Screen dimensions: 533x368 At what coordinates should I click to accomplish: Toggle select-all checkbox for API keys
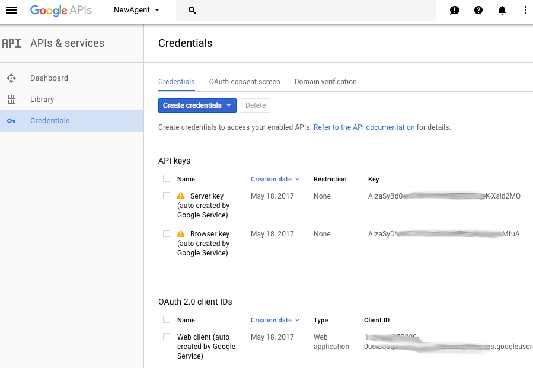tap(167, 178)
